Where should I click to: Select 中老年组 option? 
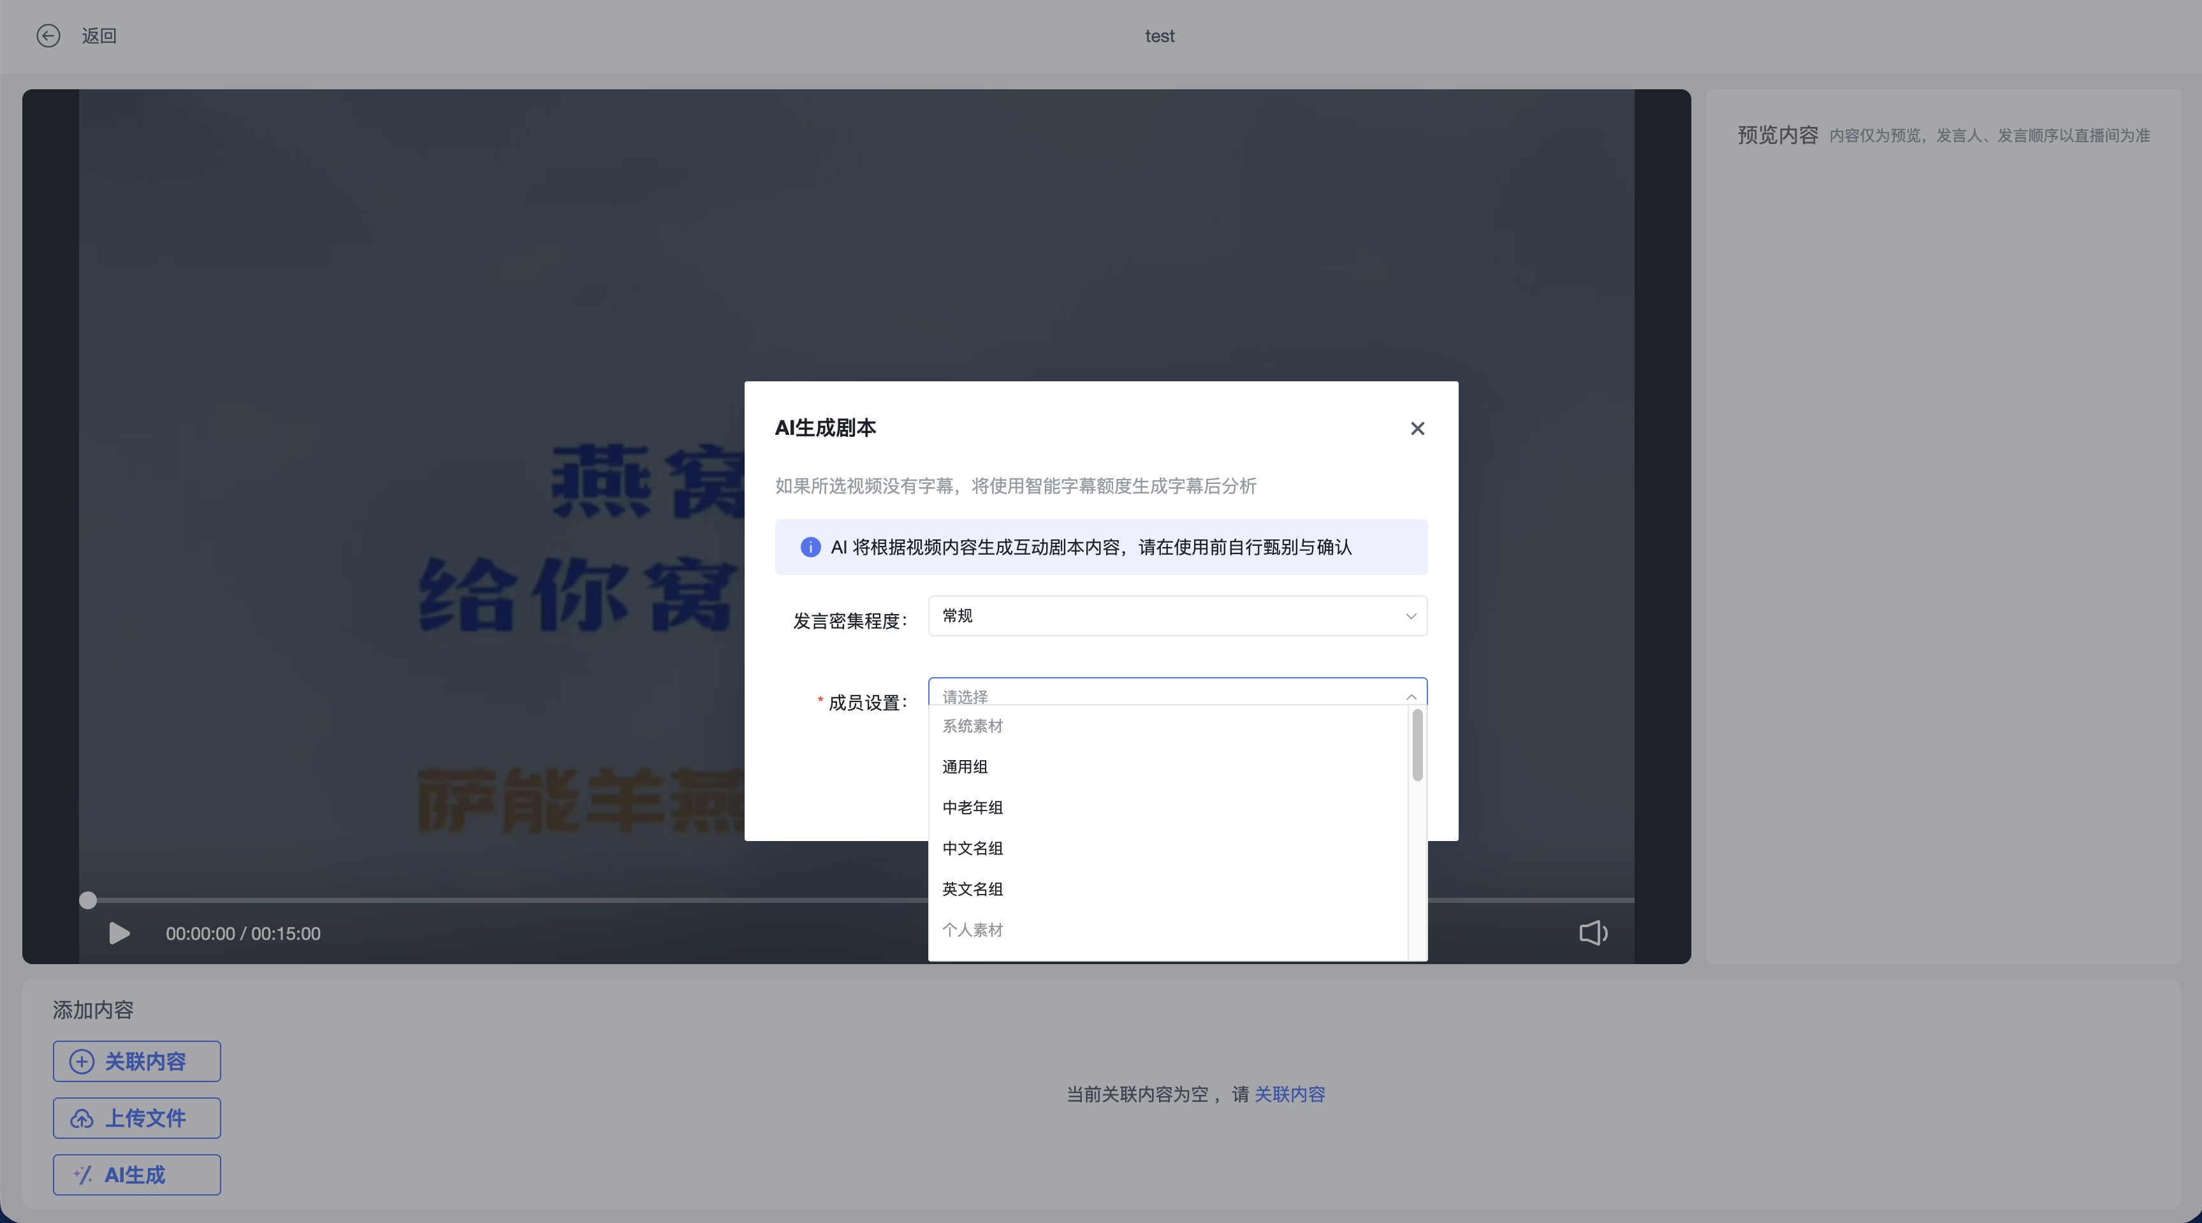pyautogui.click(x=1168, y=807)
